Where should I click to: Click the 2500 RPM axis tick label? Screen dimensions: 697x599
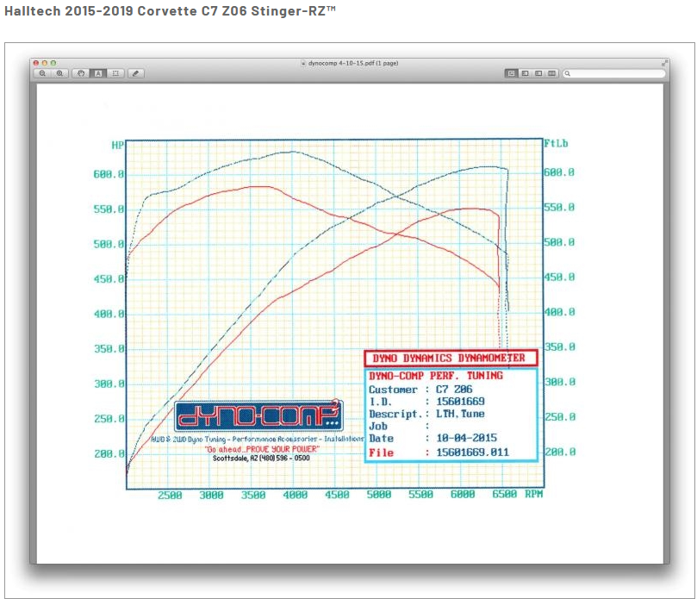[x=170, y=496]
